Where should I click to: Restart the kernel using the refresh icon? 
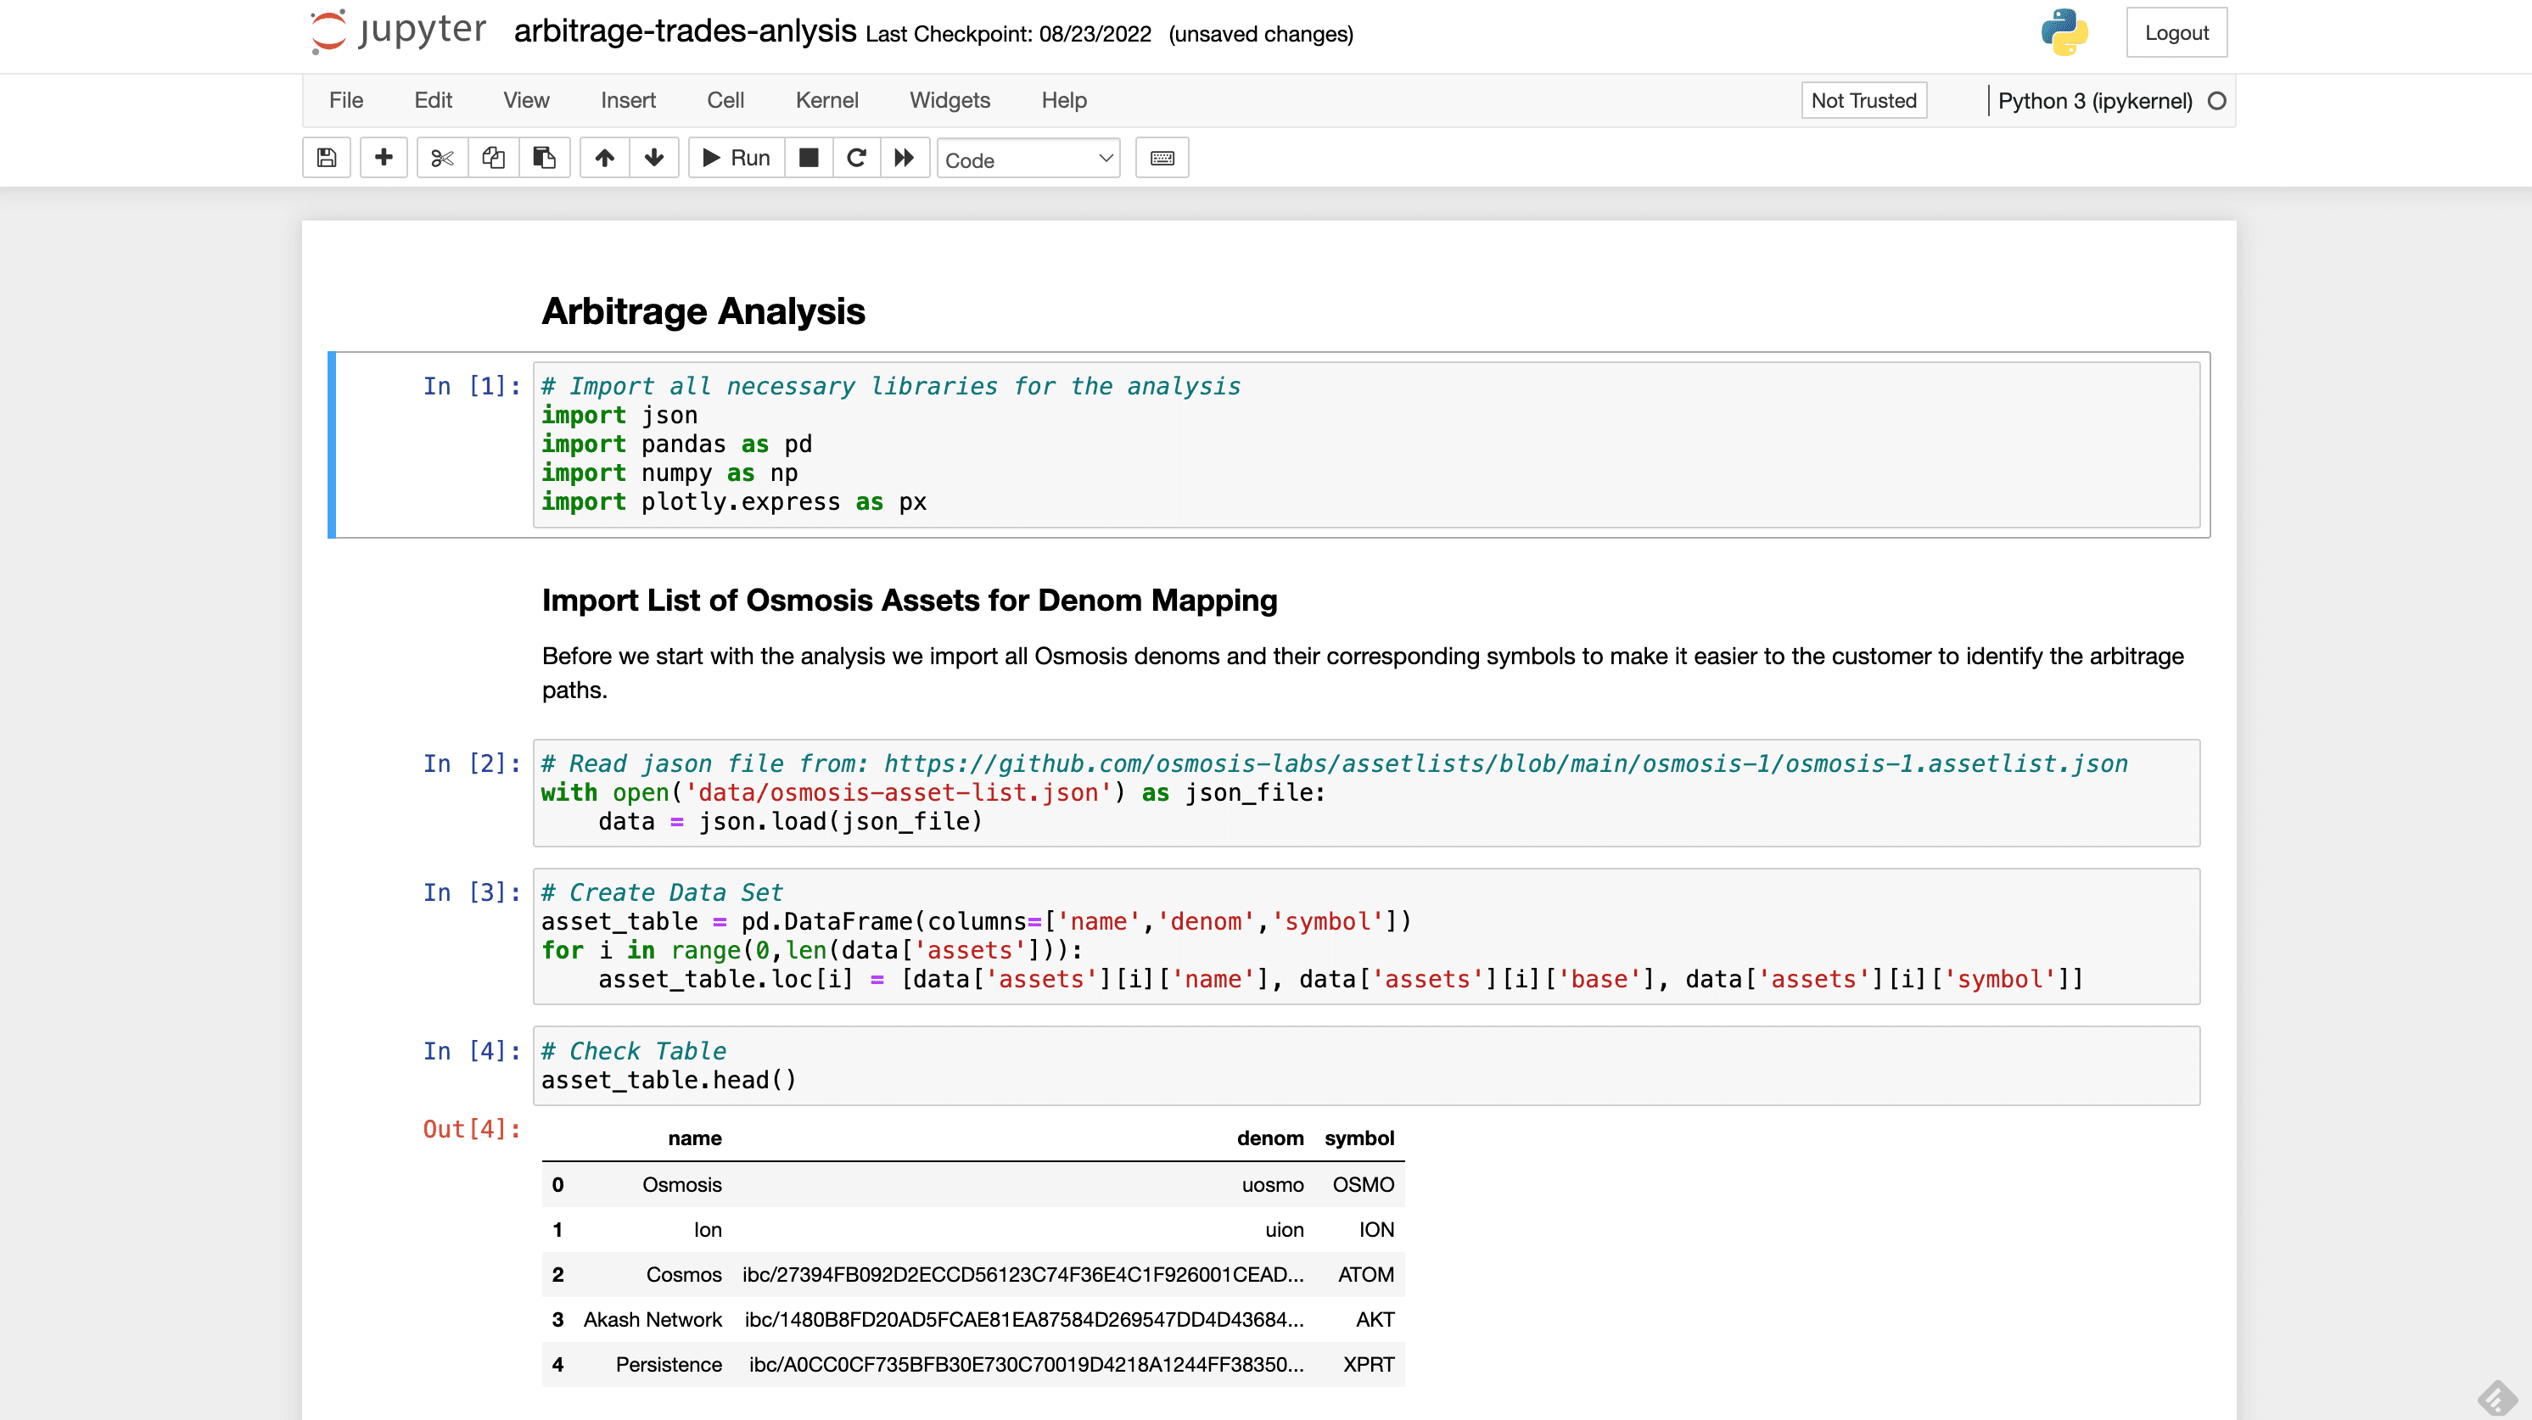[x=855, y=157]
